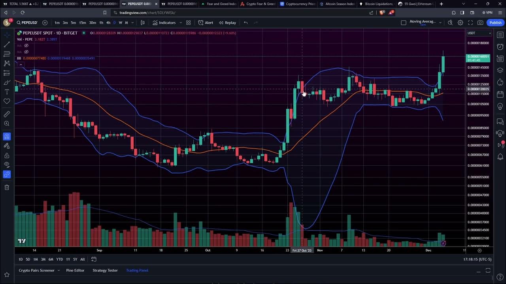Switch to the 4h timeframe

click(108, 22)
